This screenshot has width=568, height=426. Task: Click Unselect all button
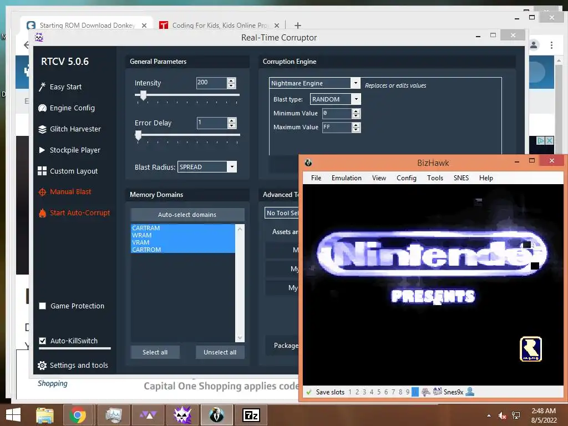pyautogui.click(x=220, y=352)
